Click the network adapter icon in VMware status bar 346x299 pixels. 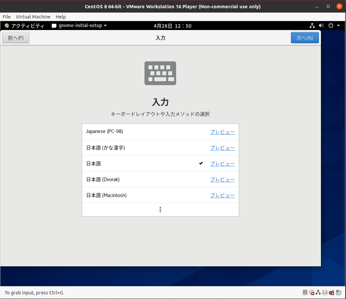(x=318, y=292)
